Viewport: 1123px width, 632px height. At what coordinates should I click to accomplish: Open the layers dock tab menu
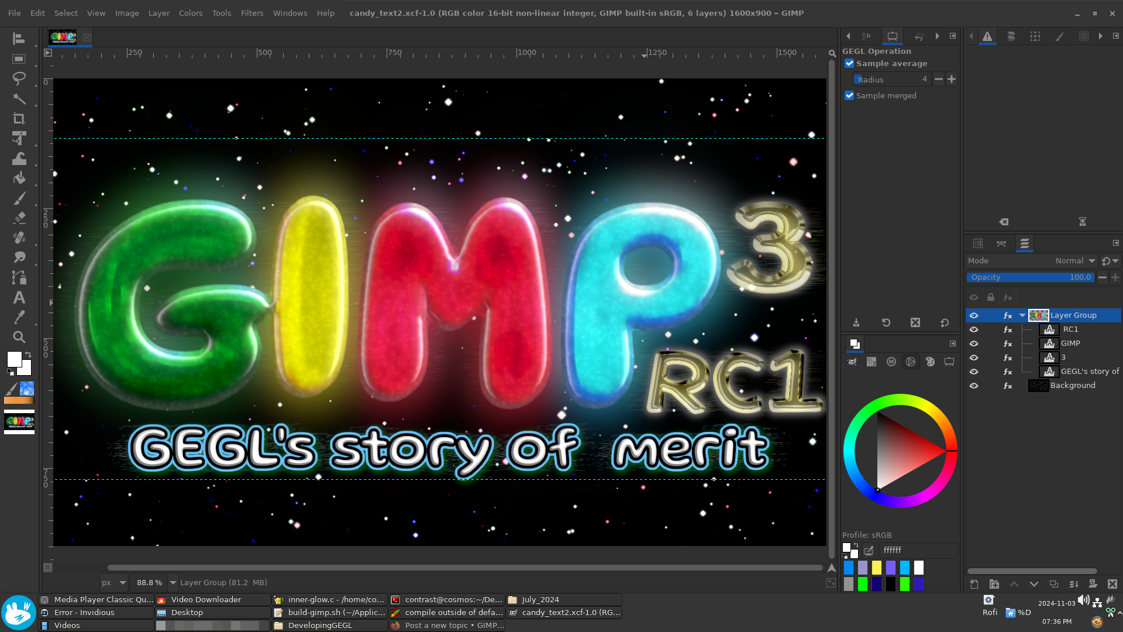1116,243
